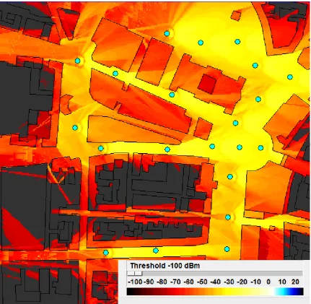Click the dBm color gradient legend bar

coord(215,292)
